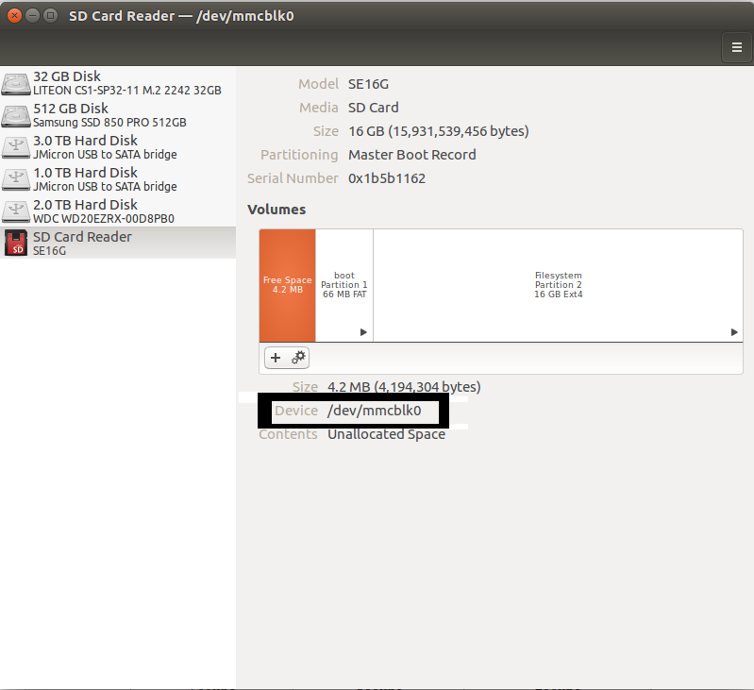The image size is (754, 690).
Task: Click the Unallocated Space contents value
Action: (x=386, y=434)
